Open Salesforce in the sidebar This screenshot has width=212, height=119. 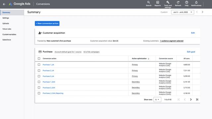pyautogui.click(x=7, y=40)
